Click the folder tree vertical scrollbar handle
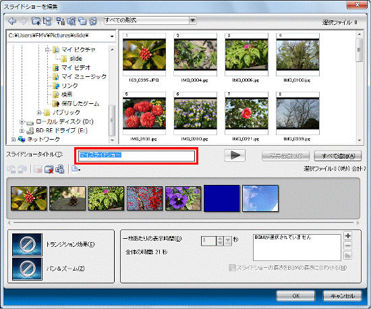The width and height of the screenshot is (371, 309). point(112,120)
